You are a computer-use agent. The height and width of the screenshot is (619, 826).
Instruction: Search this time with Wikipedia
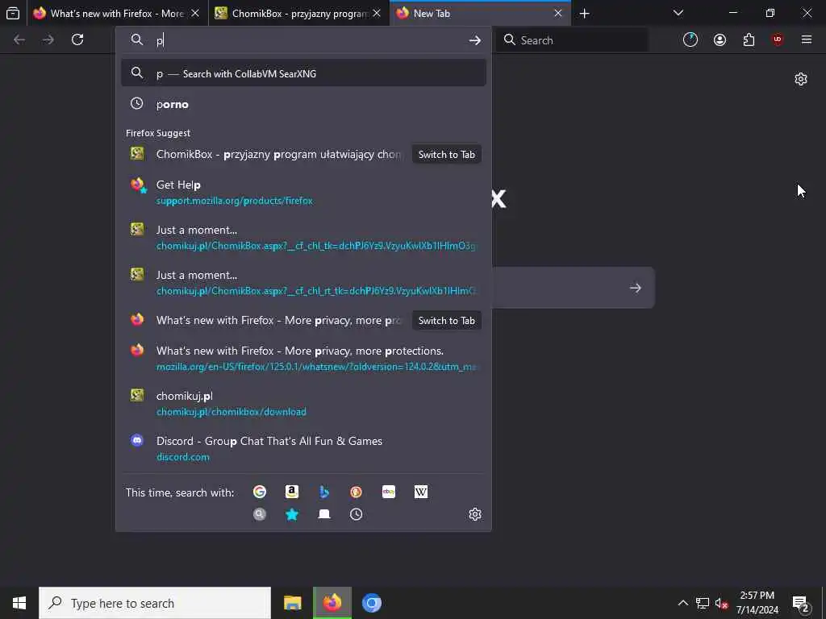pos(421,492)
